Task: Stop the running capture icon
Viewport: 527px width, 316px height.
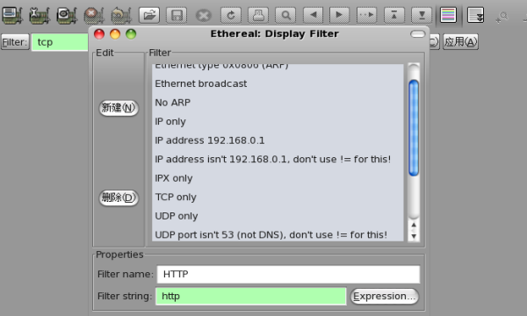Action: (x=94, y=15)
